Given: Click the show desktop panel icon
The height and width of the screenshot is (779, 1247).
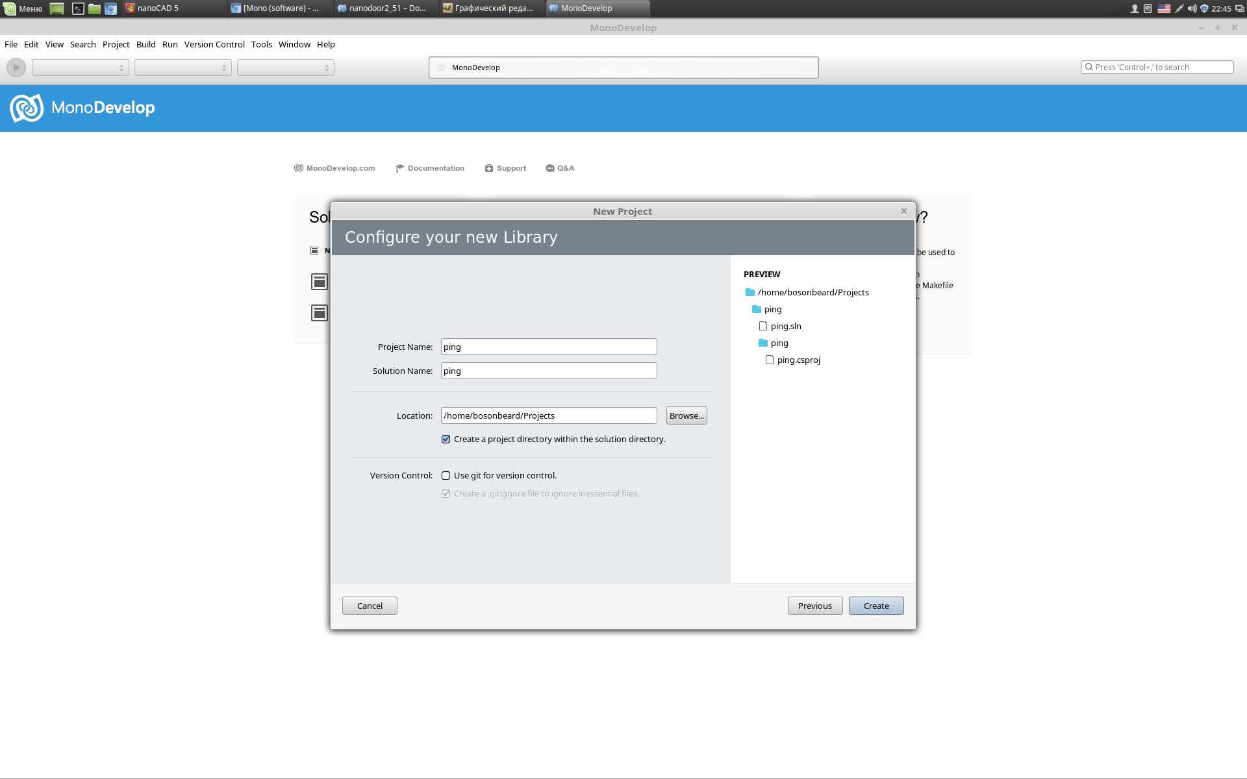Looking at the screenshot, I should [x=57, y=8].
